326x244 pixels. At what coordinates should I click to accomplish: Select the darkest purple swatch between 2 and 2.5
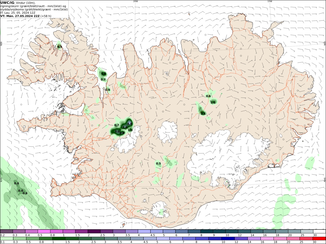94,231
